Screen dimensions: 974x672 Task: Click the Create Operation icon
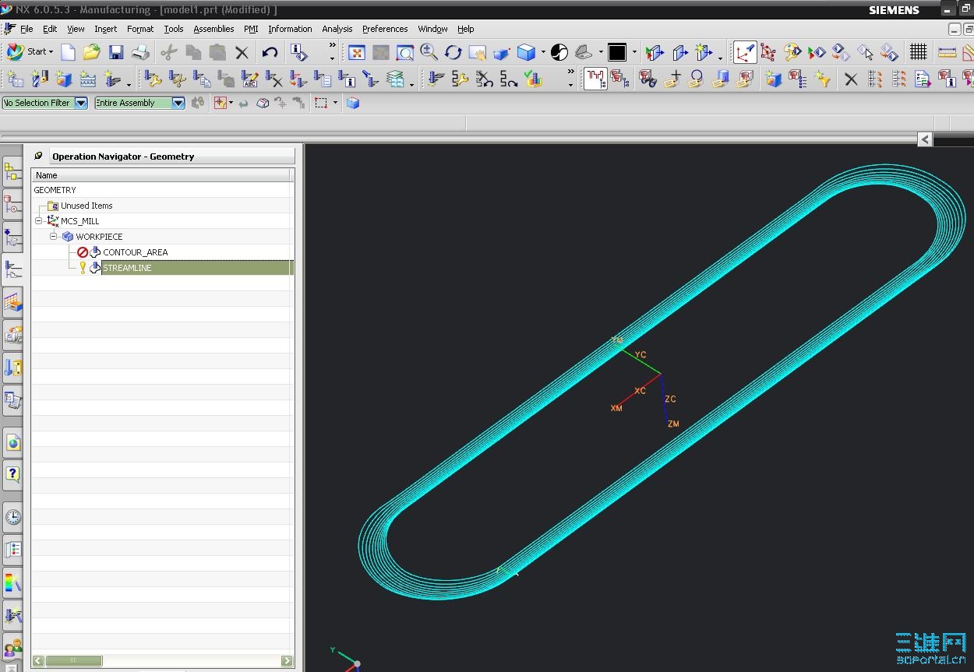pyautogui.click(x=114, y=79)
